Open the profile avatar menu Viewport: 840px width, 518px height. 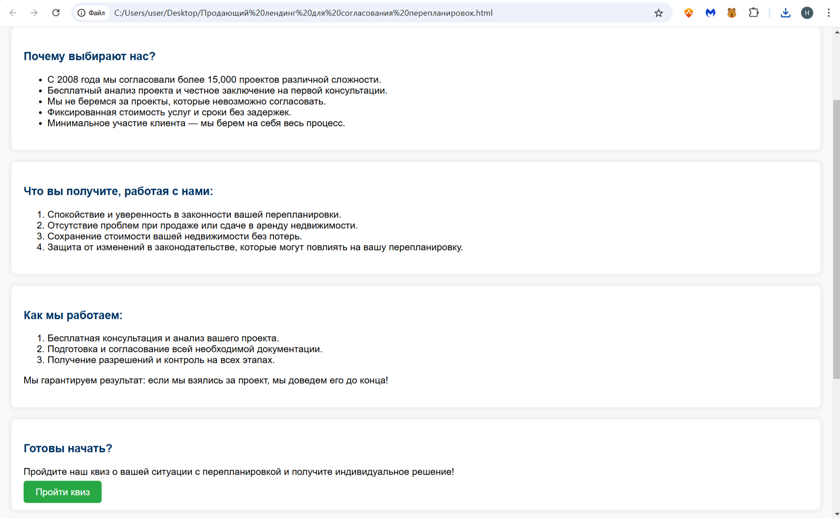click(807, 13)
